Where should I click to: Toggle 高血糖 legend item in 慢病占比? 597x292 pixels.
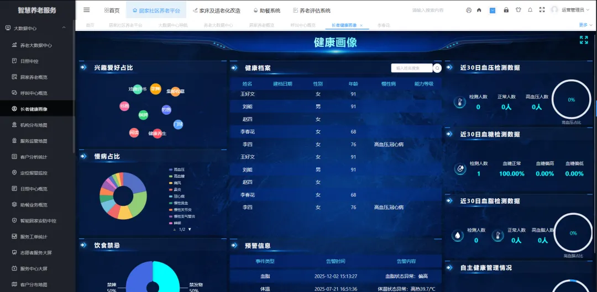(x=176, y=177)
